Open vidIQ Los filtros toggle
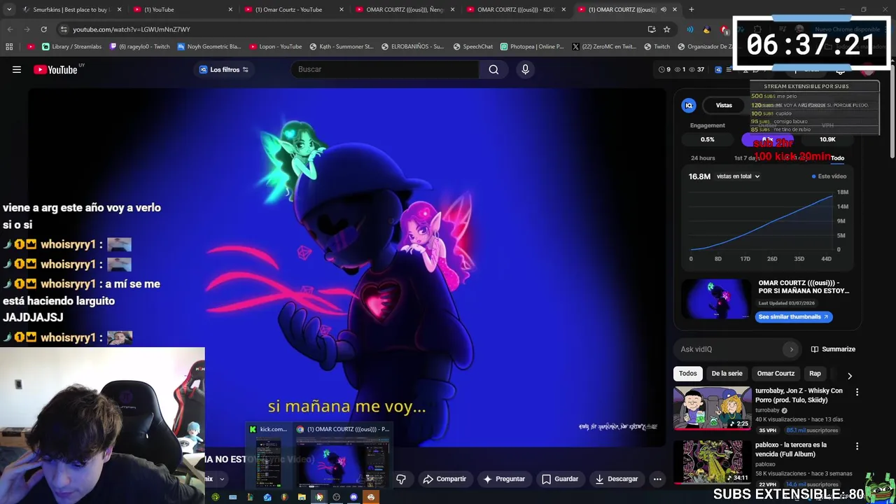Viewport: 896px width, 504px height. point(224,69)
